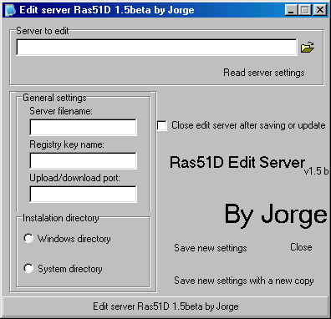Click the Server filename input box

[83, 127]
